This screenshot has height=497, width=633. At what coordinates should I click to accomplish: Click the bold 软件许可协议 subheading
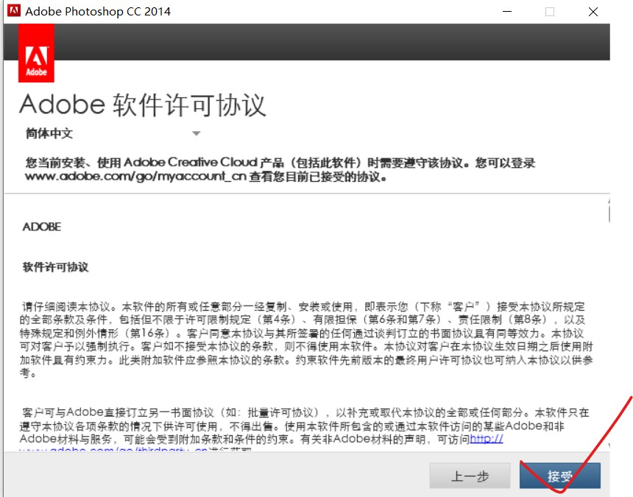(56, 267)
